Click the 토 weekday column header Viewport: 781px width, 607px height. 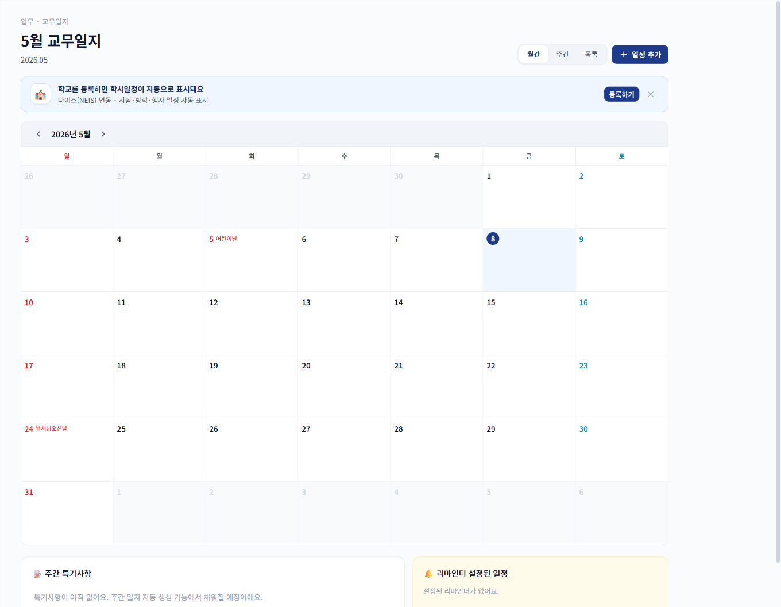(622, 156)
